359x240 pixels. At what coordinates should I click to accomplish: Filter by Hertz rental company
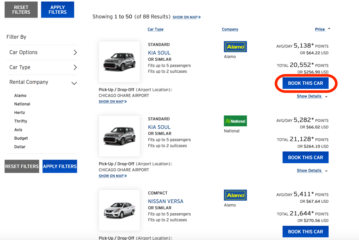point(19,113)
